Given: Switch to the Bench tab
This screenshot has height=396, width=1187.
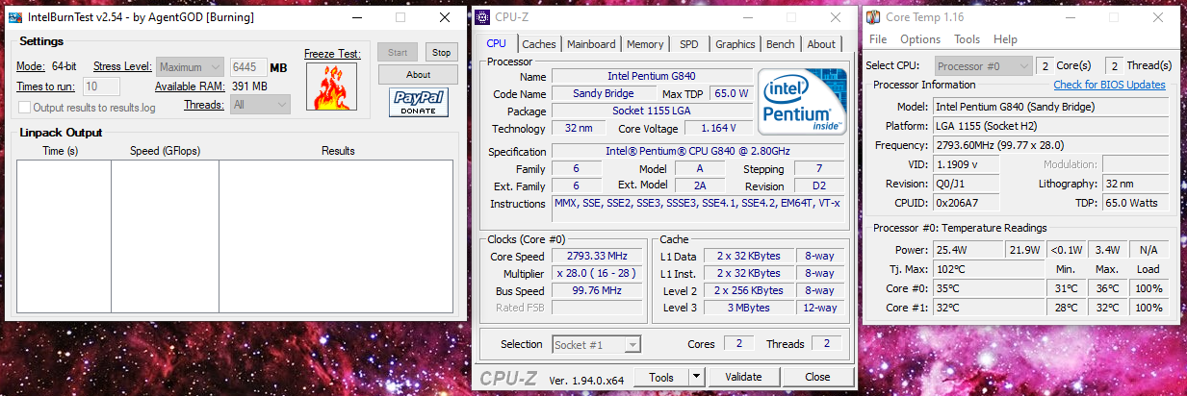Looking at the screenshot, I should [x=781, y=44].
